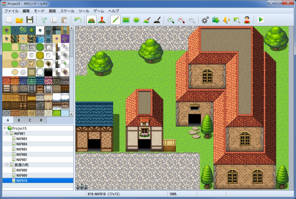Image resolution: width=296 pixels, height=199 pixels.
Task: Open the ゲーム menu
Action: [x=98, y=11]
